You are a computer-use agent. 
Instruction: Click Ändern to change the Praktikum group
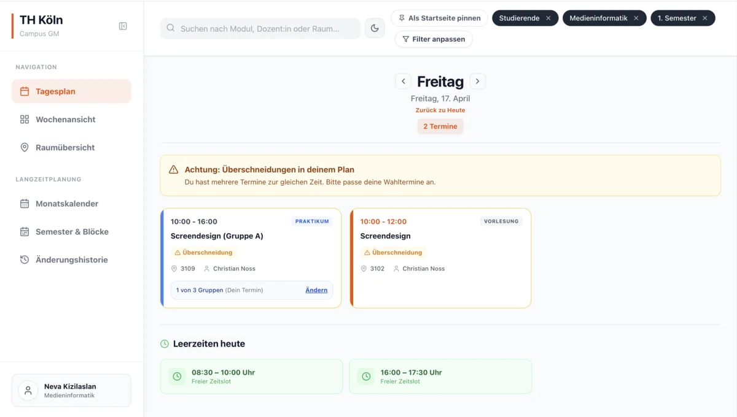coord(316,290)
